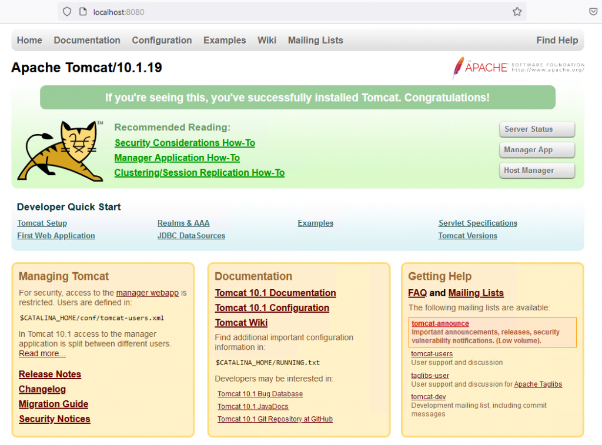
Task: Open the Tomcat Setup link
Action: tap(42, 223)
